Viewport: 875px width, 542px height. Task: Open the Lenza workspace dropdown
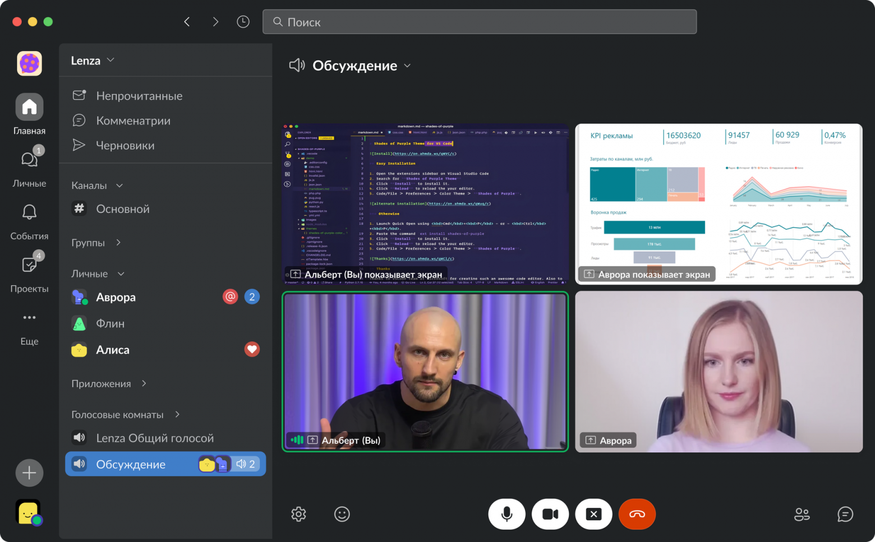(x=93, y=61)
